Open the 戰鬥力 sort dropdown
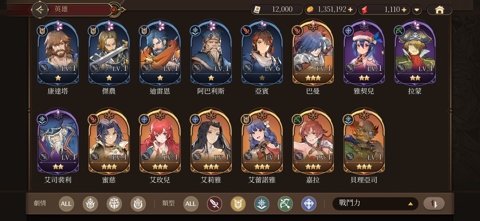This screenshot has width=480, height=221. pyautogui.click(x=375, y=203)
